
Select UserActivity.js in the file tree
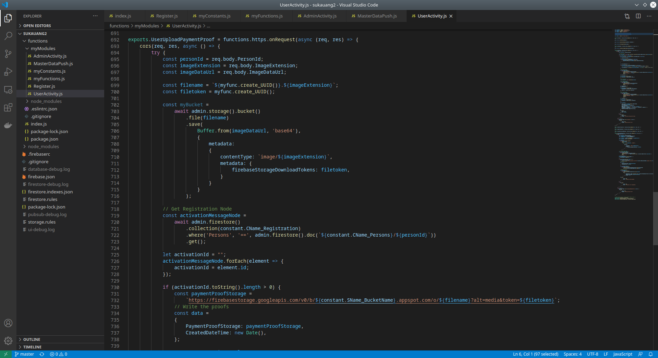click(60, 94)
